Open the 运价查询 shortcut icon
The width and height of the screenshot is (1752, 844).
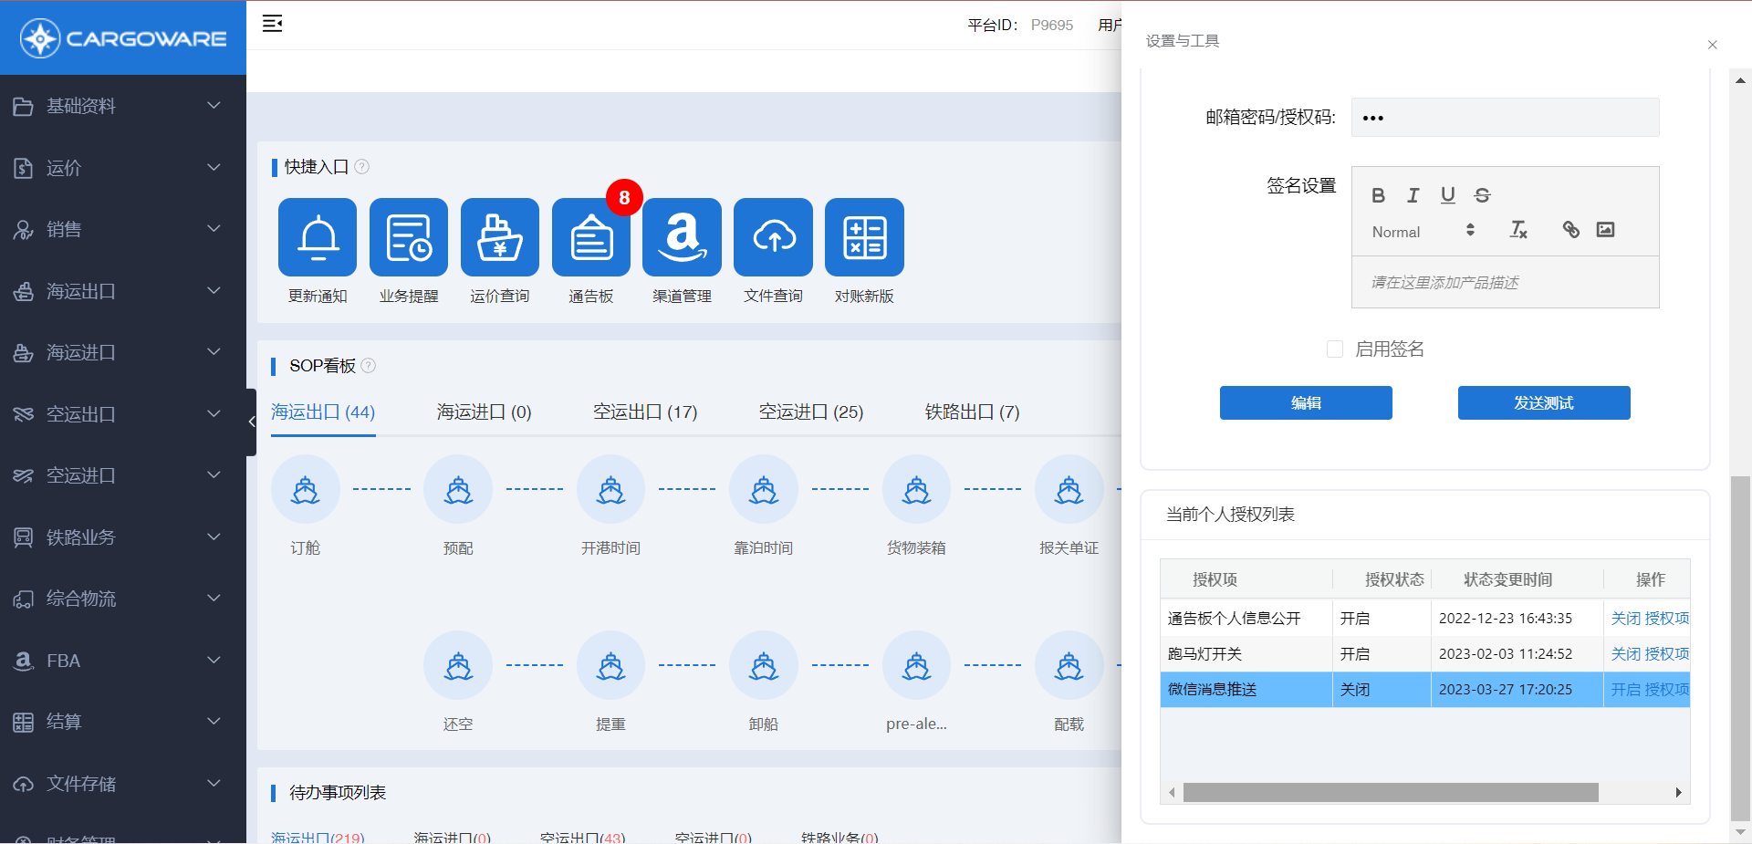click(x=499, y=237)
